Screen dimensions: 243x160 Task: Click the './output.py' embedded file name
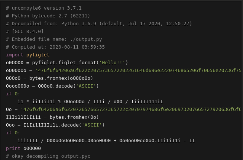point(86,39)
